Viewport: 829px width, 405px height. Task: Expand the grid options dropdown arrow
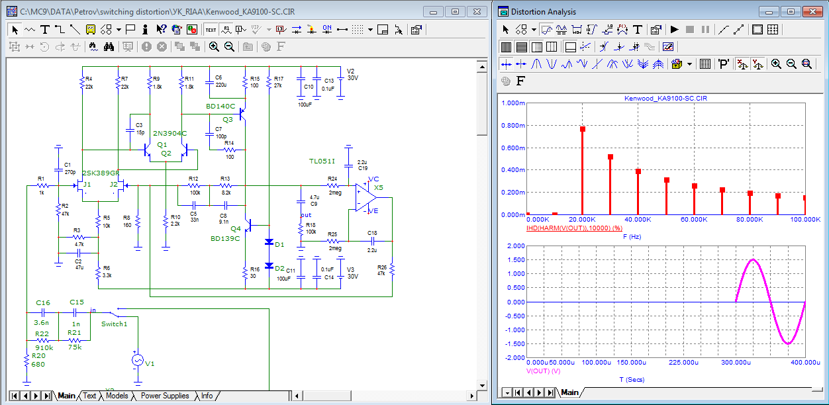(370, 29)
